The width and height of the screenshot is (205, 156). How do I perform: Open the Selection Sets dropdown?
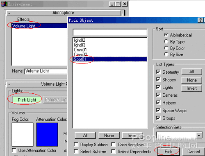coord(199,136)
